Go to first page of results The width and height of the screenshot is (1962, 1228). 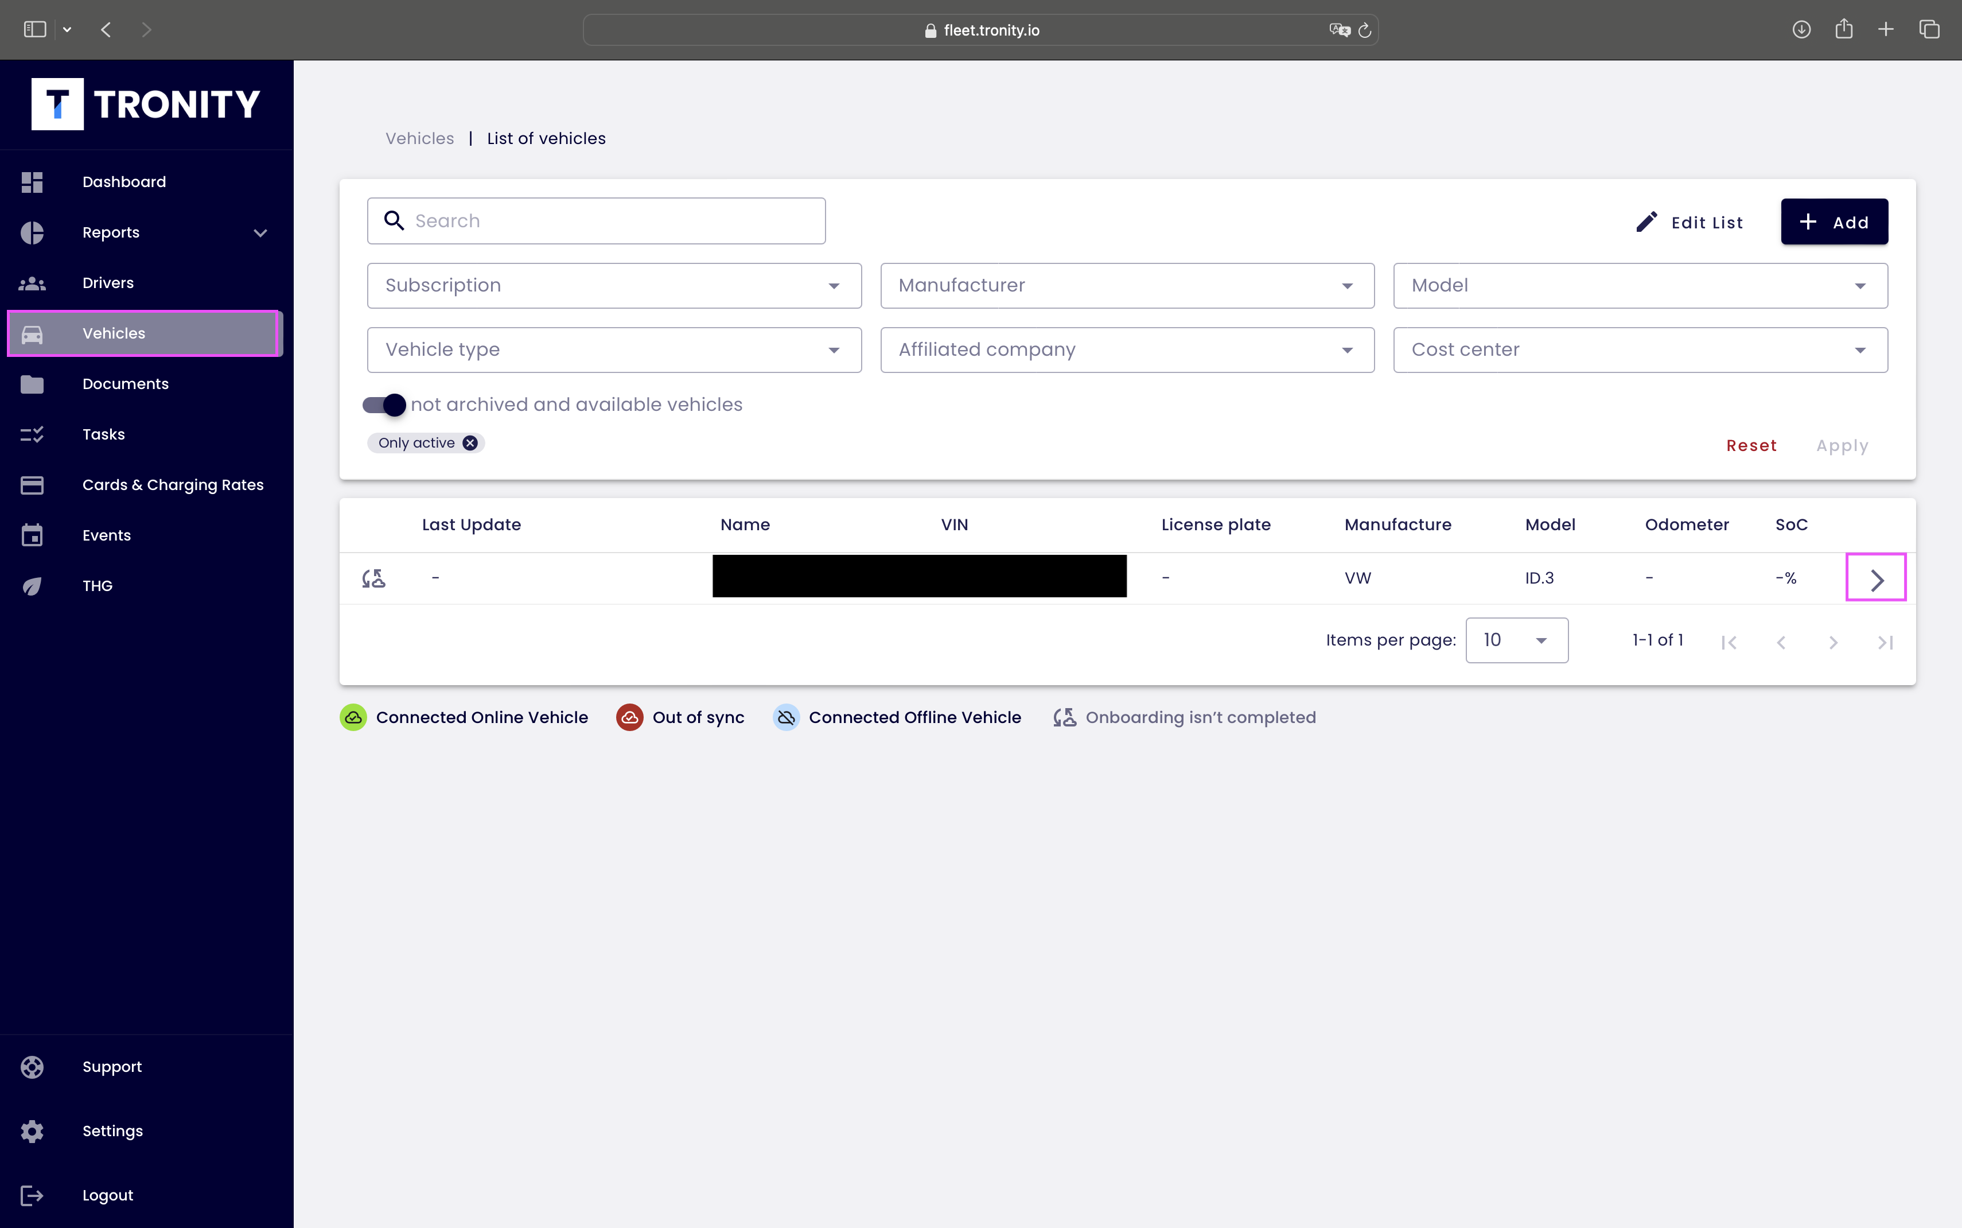[x=1729, y=642]
